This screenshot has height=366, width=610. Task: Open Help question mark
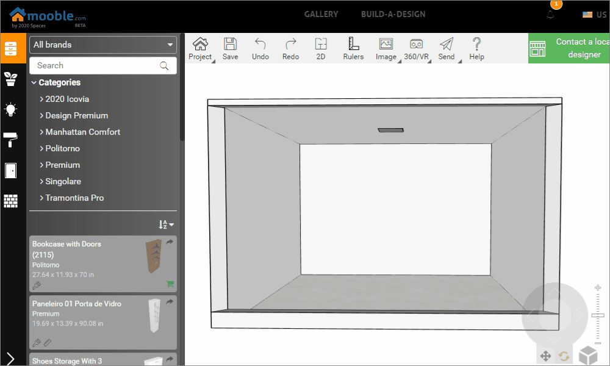click(x=476, y=49)
